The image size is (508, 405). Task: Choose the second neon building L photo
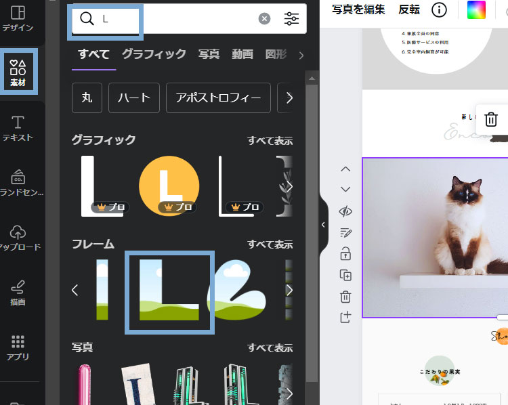coord(240,385)
